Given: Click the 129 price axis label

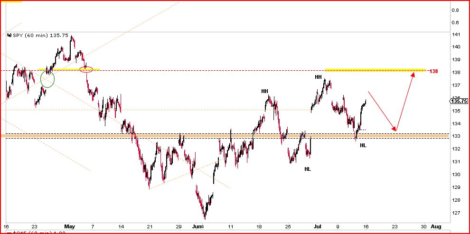Looking at the screenshot, I should click(x=456, y=187).
